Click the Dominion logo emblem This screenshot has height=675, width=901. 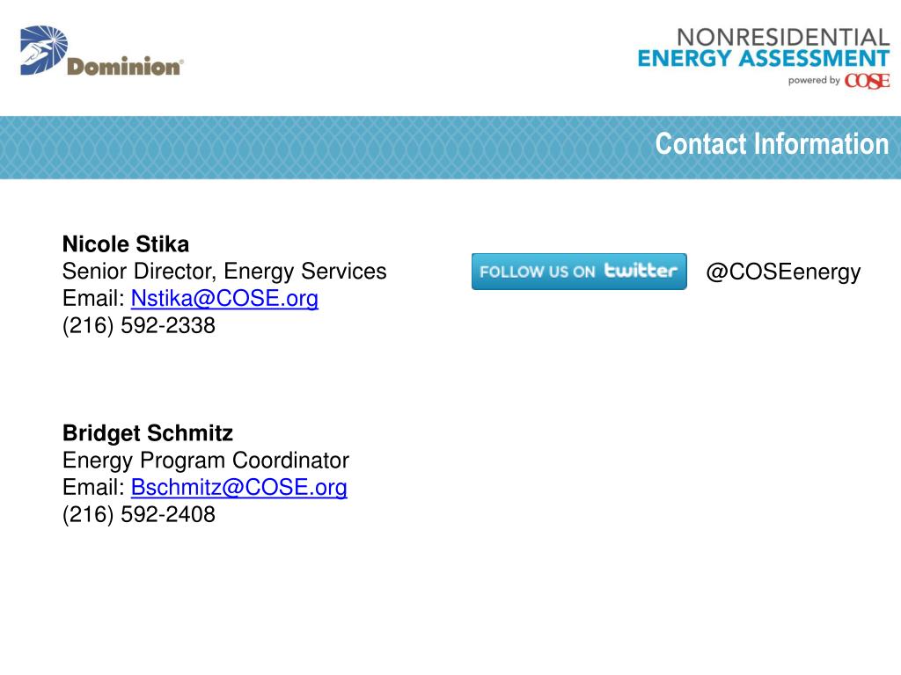pyautogui.click(x=44, y=50)
